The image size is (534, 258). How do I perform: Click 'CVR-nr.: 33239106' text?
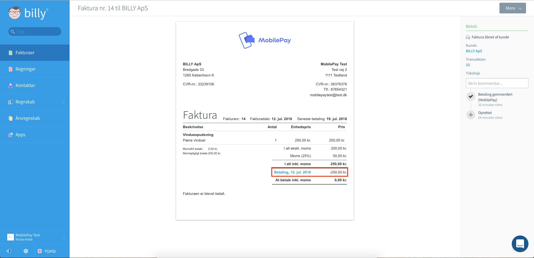(198, 84)
